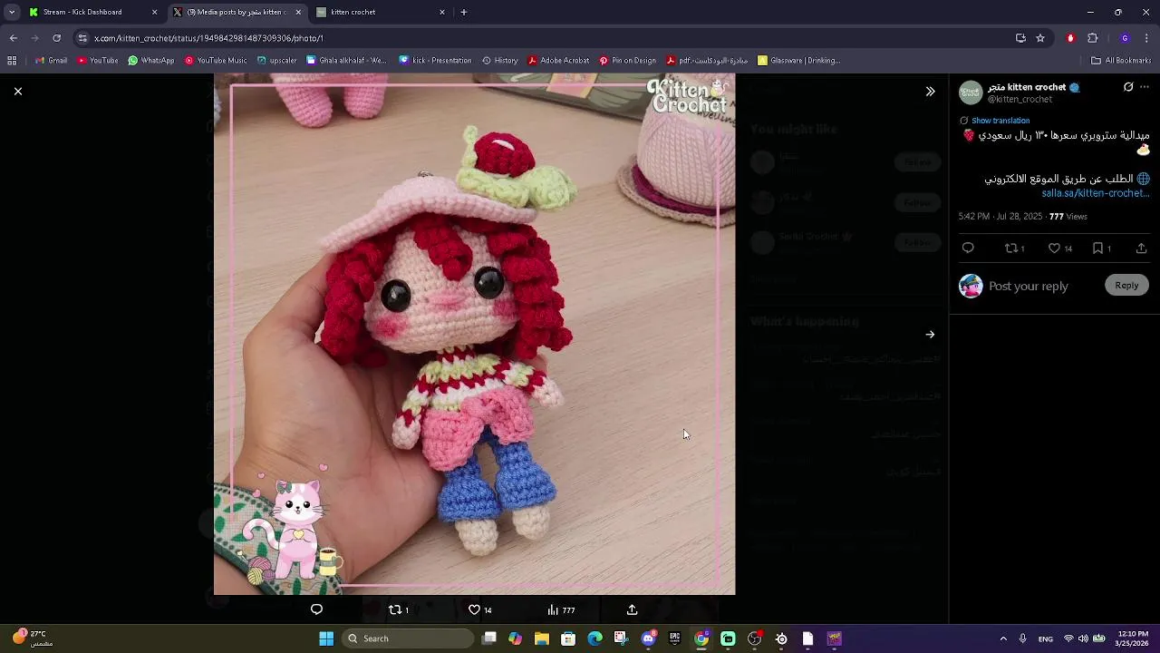Go to next photo with arrow
The height and width of the screenshot is (653, 1160).
(930, 335)
